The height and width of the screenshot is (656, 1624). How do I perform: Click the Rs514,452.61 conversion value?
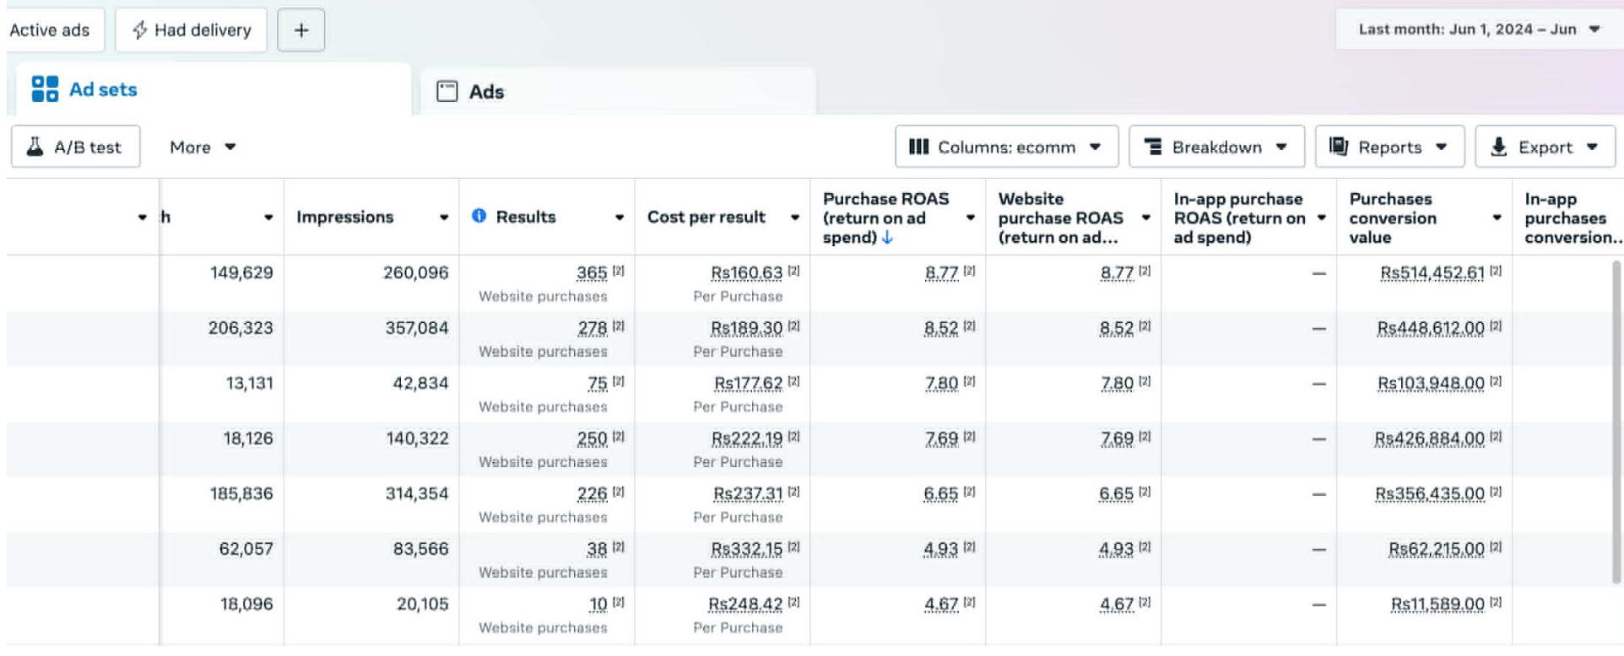click(1432, 272)
